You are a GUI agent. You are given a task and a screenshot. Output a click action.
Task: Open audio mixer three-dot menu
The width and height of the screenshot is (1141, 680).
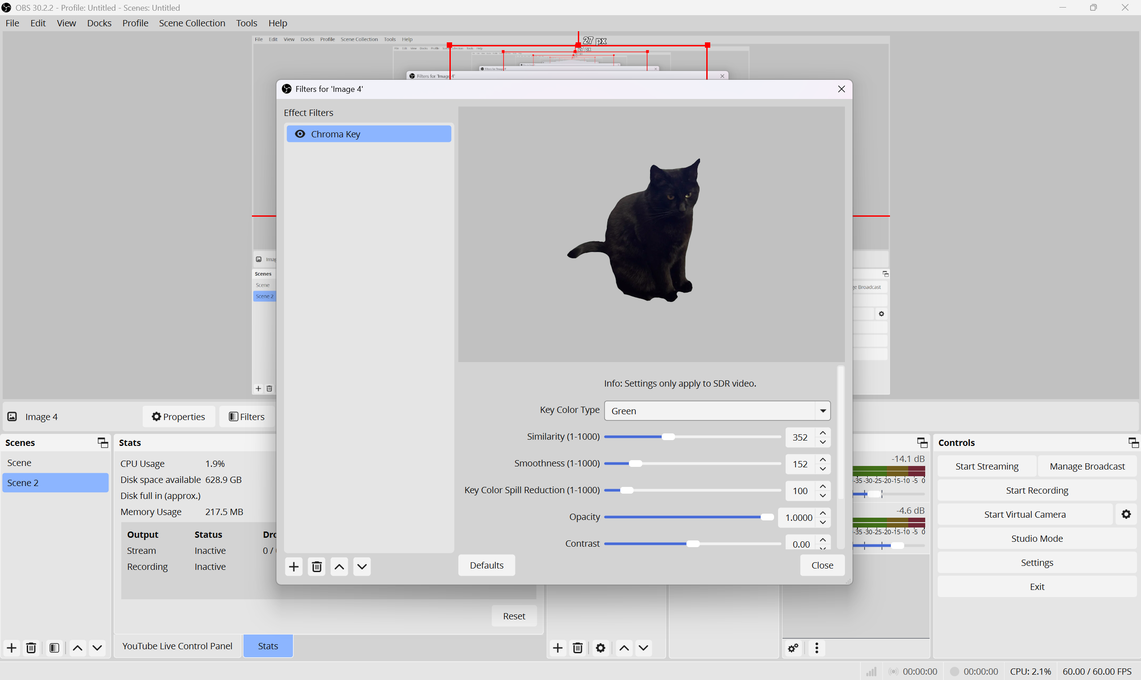pyautogui.click(x=817, y=648)
